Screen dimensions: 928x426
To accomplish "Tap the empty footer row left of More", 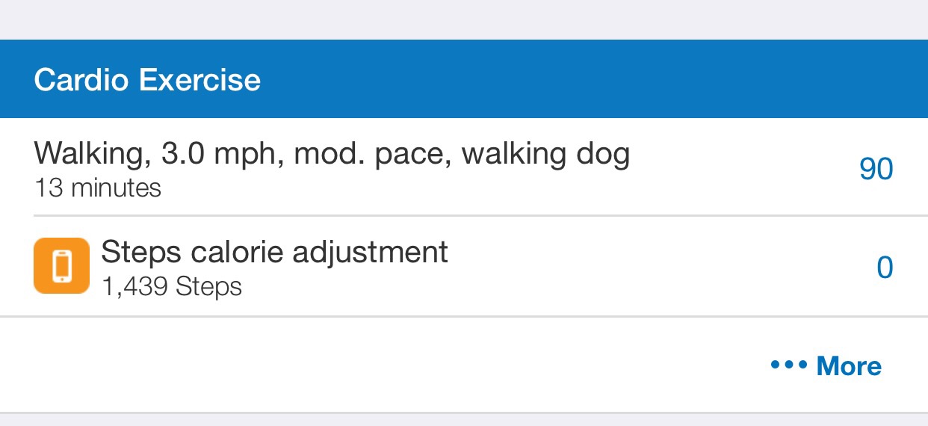I will coord(385,365).
